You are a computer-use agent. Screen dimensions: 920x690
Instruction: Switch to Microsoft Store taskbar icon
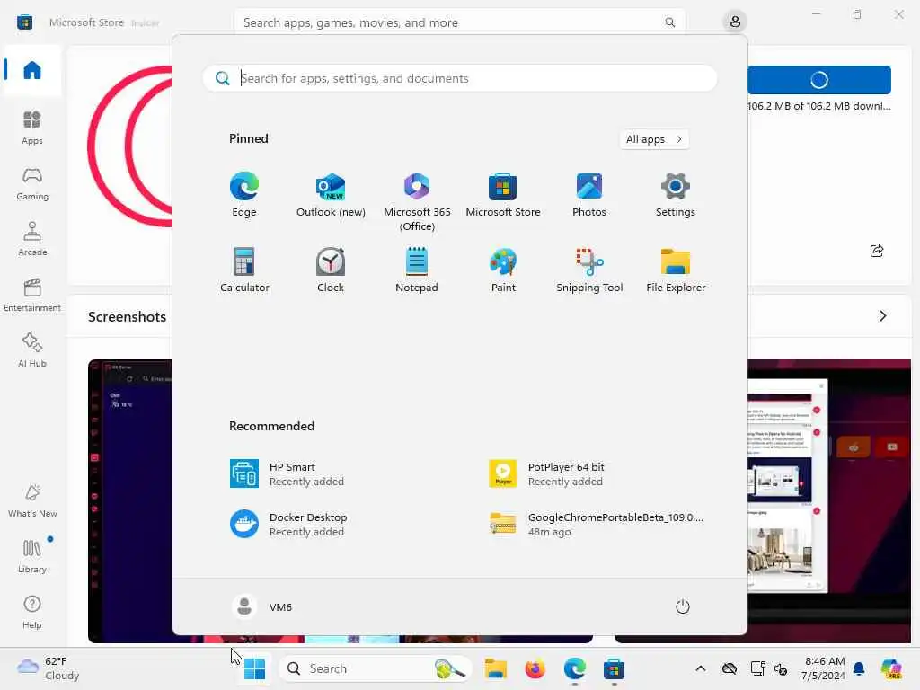coord(614,668)
